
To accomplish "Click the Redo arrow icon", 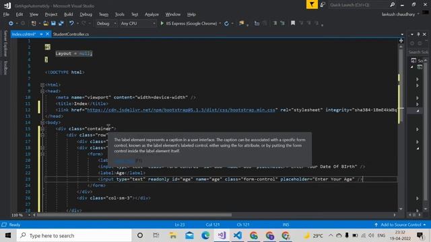I will pyautogui.click(x=84, y=24).
